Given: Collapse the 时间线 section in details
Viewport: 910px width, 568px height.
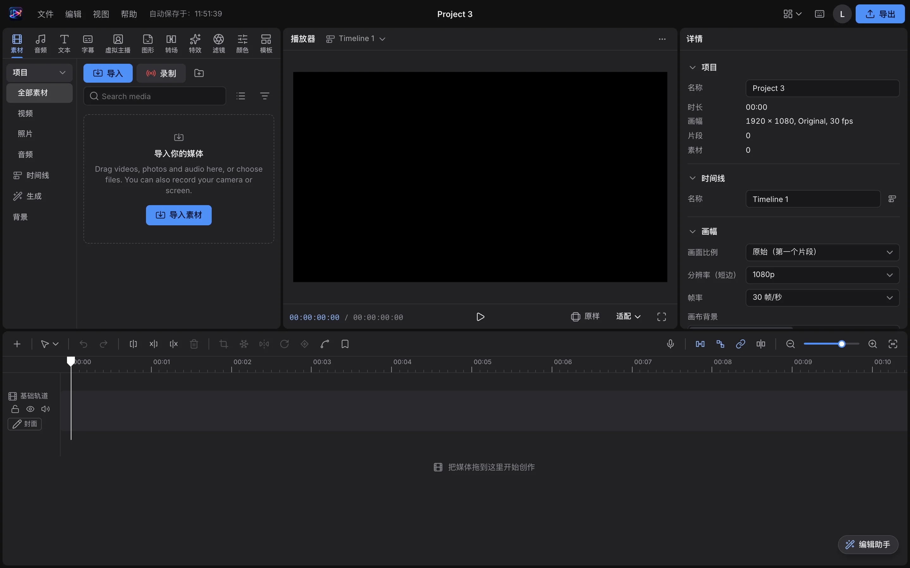Looking at the screenshot, I should coord(692,178).
